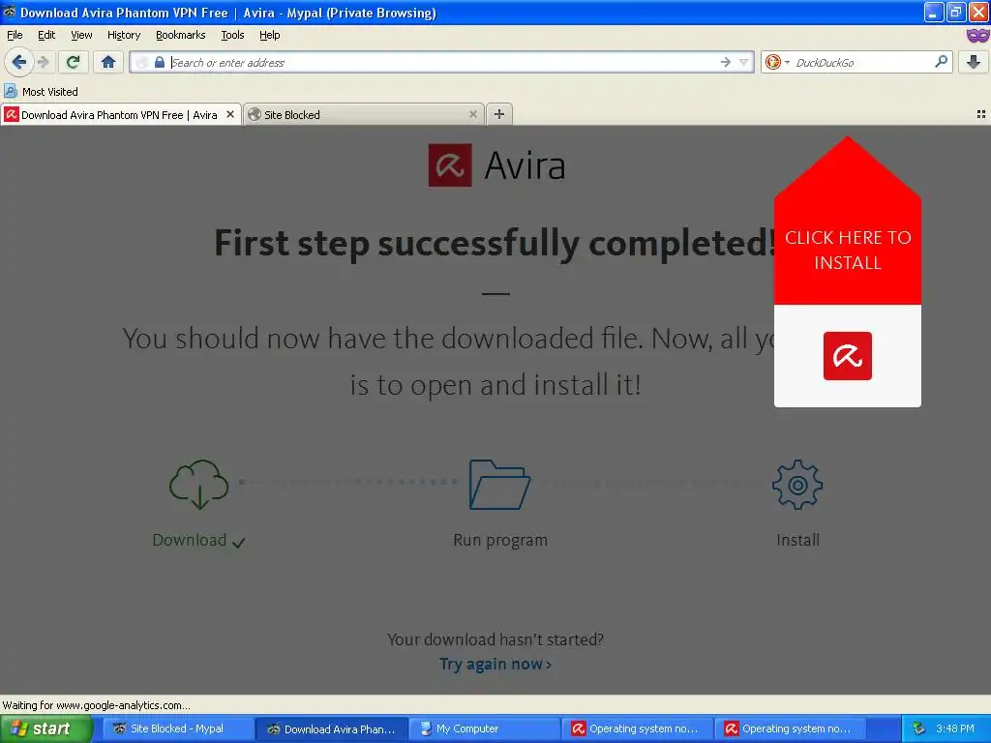
Task: Click the browser Back arrow button
Action: point(18,62)
